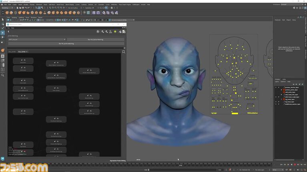Toggle visibility V of preview_meshes_layer
Screen dimensions: 307x172
tap(276, 87)
